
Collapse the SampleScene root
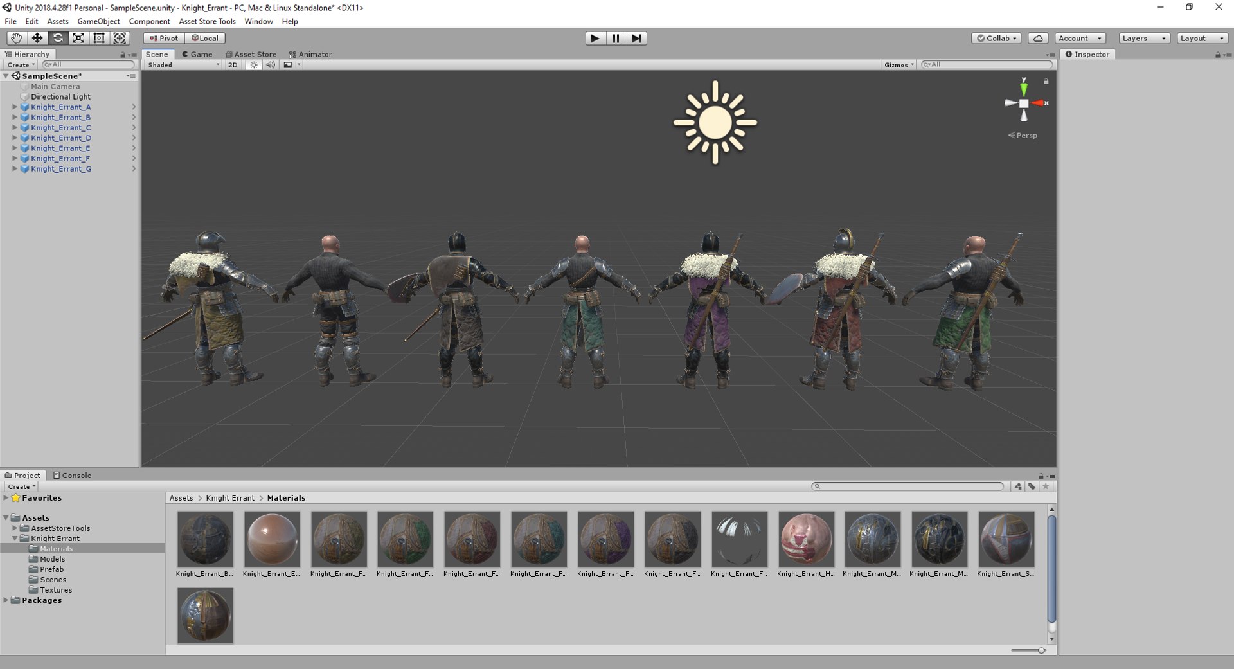tap(6, 76)
